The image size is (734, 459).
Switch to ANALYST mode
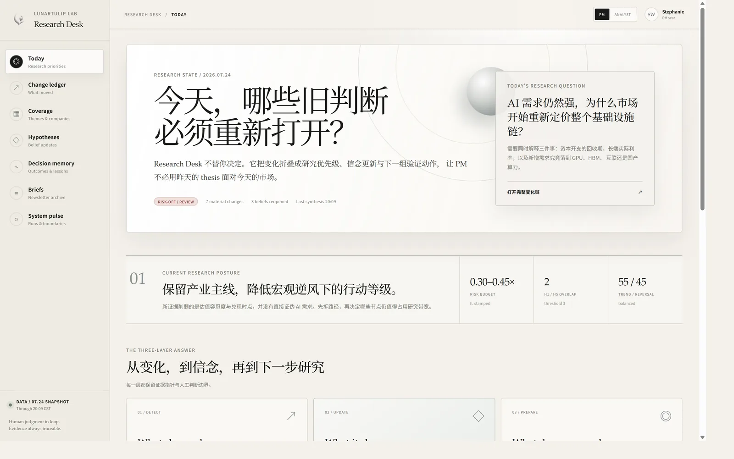coord(623,15)
